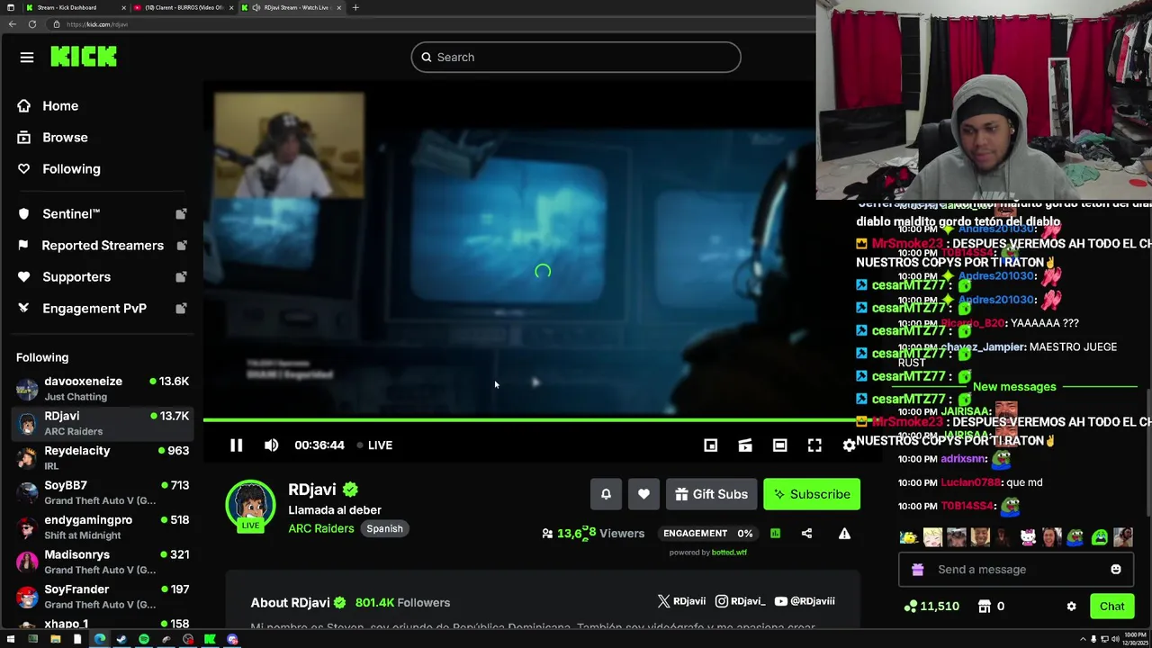
Task: Enable picture-in-picture mode
Action: 710,445
